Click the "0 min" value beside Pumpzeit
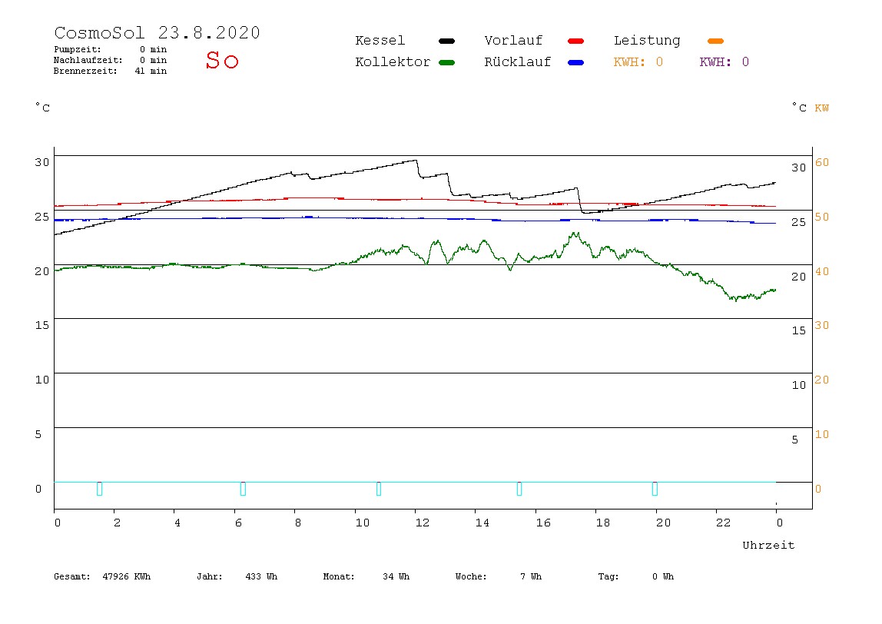Screen dimensions: 882x624 (x=154, y=49)
